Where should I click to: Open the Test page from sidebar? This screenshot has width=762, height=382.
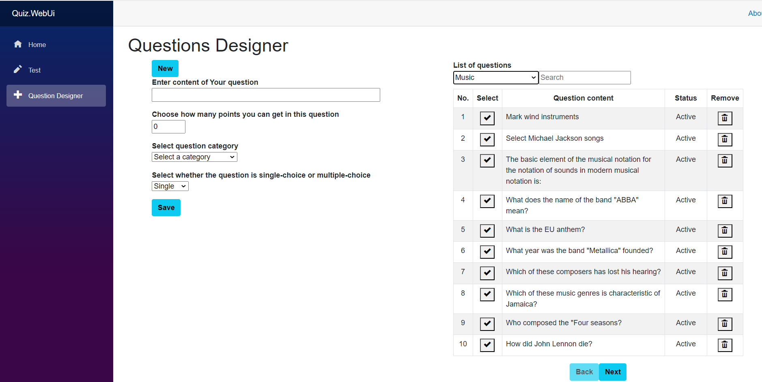[34, 70]
